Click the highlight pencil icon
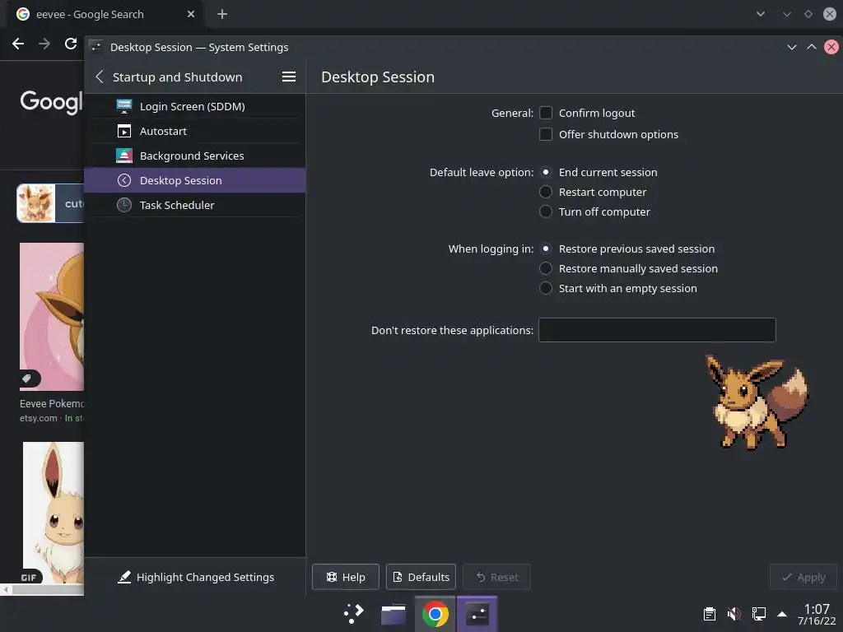843x632 pixels. tap(124, 577)
